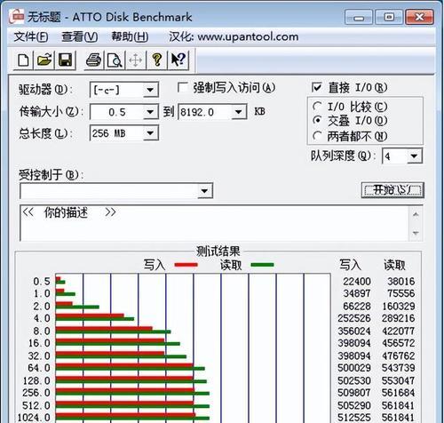The image size is (444, 423).
Task: Click the 开始 start button
Action: [392, 190]
